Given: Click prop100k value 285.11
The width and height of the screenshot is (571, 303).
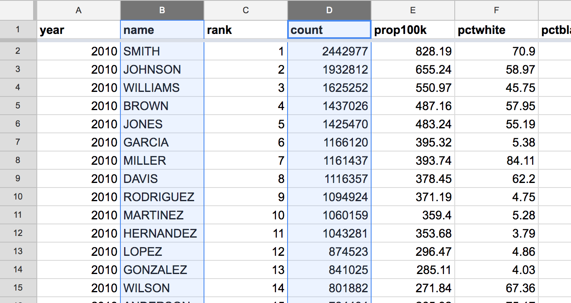Looking at the screenshot, I should coord(413,270).
